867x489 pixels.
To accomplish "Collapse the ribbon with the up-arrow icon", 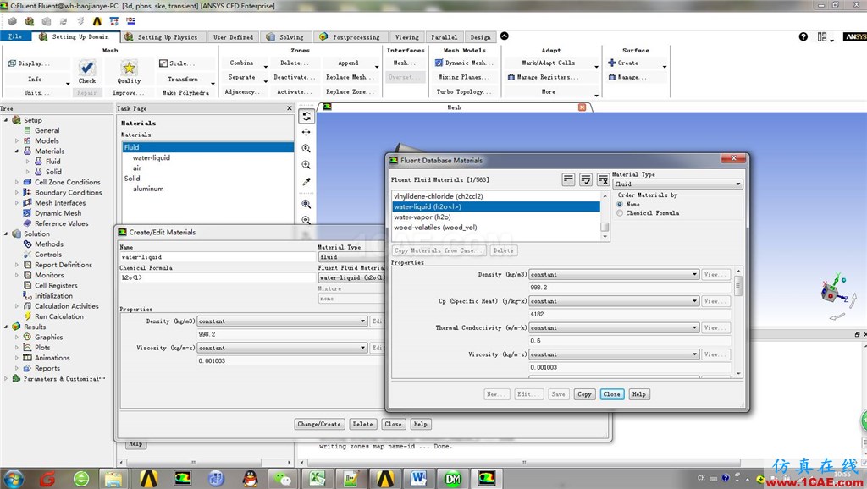I will (x=505, y=36).
